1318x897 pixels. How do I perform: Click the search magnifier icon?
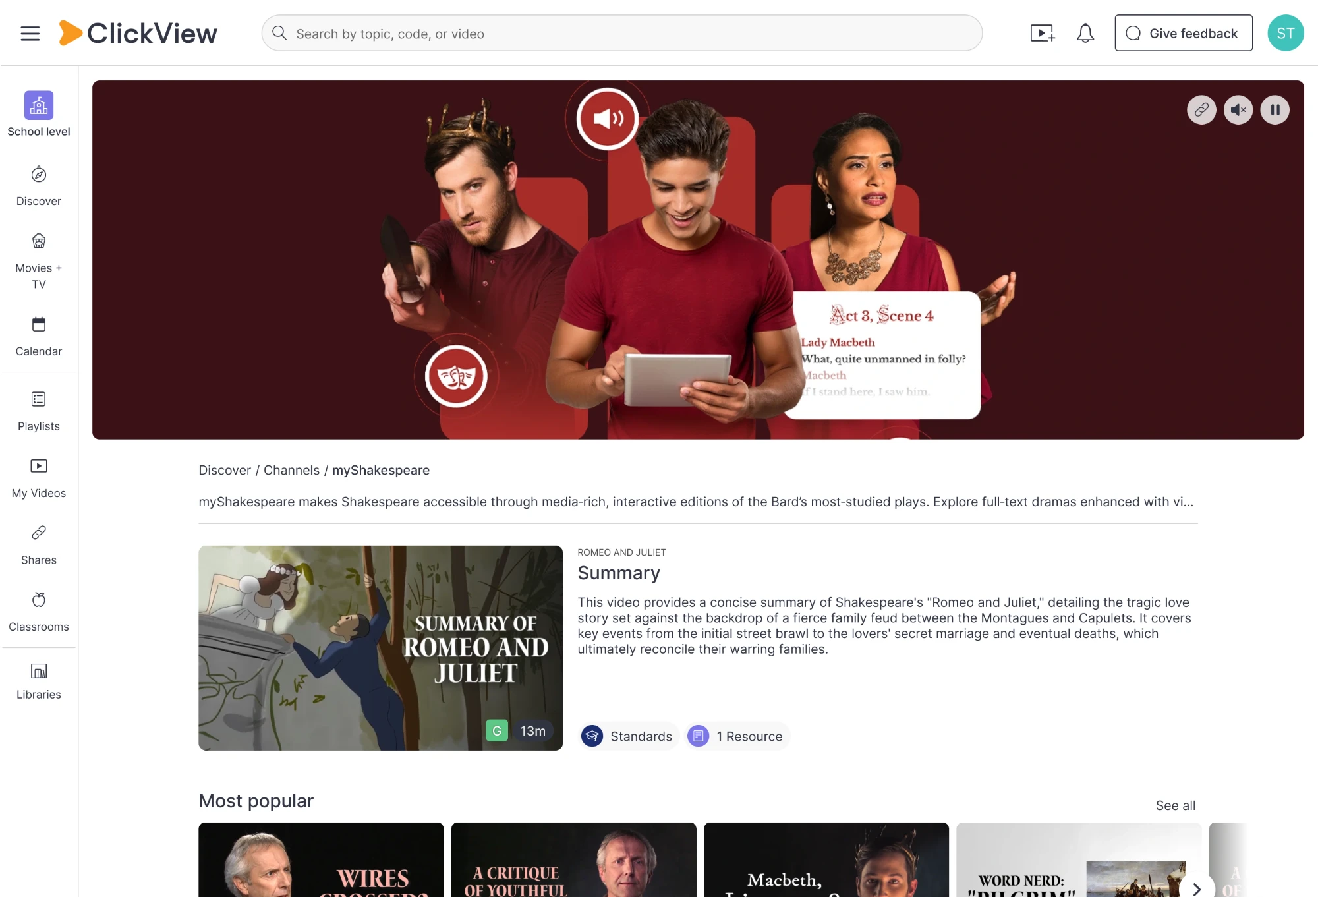point(279,33)
